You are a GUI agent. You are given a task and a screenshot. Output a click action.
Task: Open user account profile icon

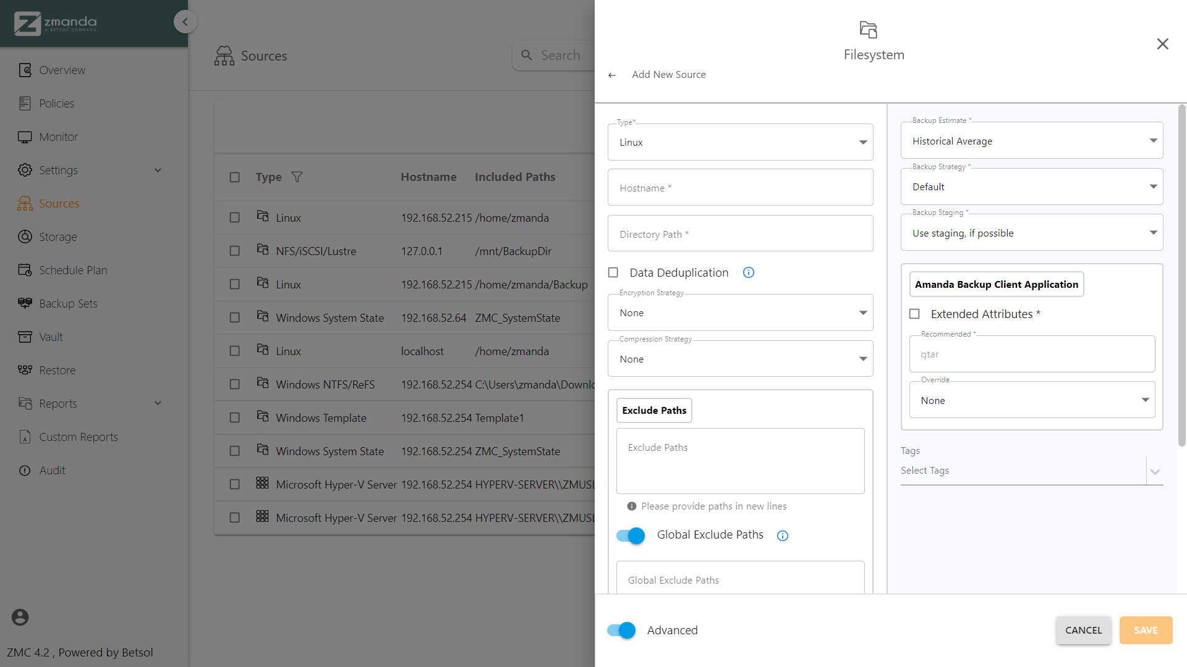[20, 617]
